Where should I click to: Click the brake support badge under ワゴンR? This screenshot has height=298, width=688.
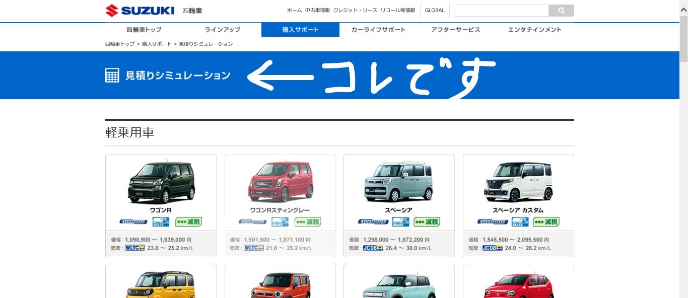pos(161,221)
